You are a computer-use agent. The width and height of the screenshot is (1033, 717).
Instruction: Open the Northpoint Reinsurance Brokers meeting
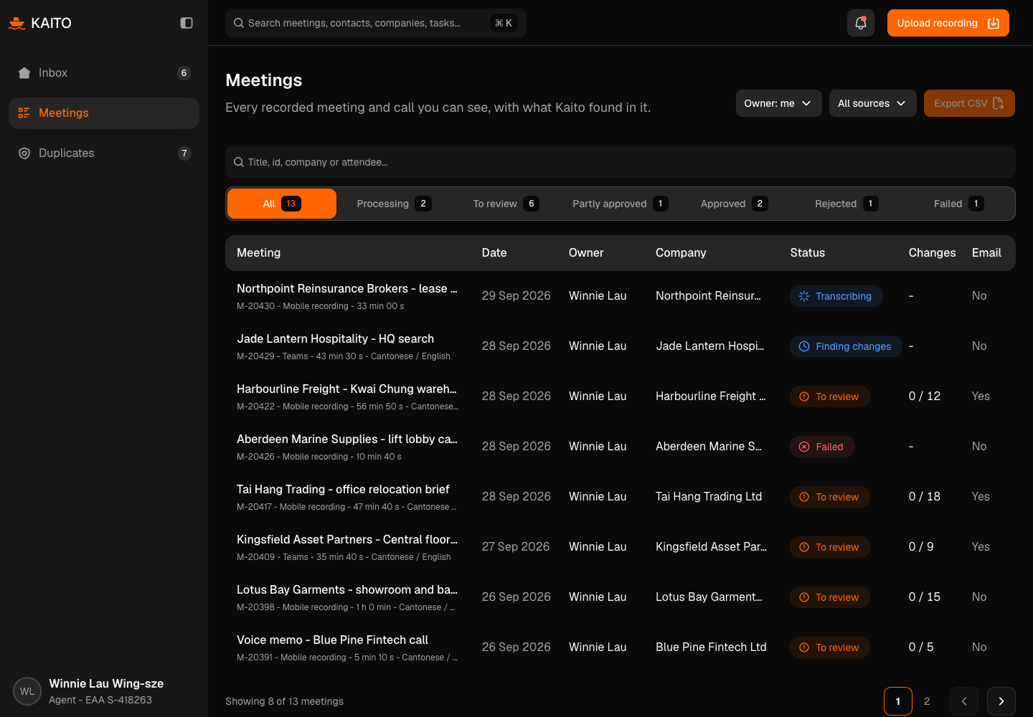tap(621, 296)
